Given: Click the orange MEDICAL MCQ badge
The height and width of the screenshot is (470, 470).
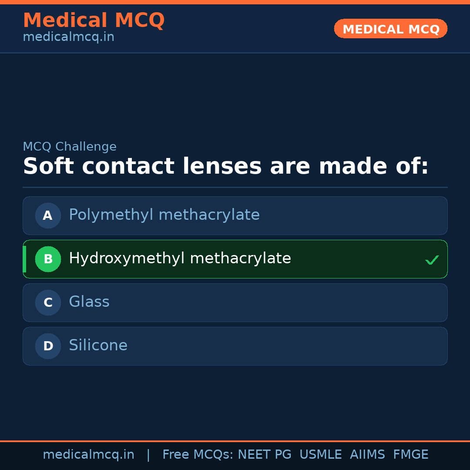Looking at the screenshot, I should click(x=390, y=29).
